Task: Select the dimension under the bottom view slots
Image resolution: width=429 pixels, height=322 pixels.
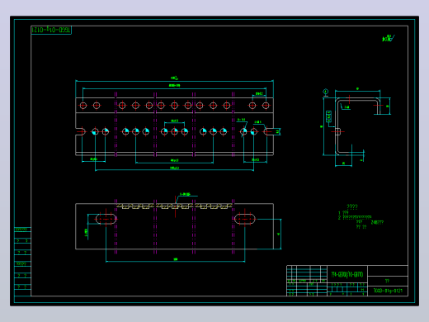Action: pos(175,259)
